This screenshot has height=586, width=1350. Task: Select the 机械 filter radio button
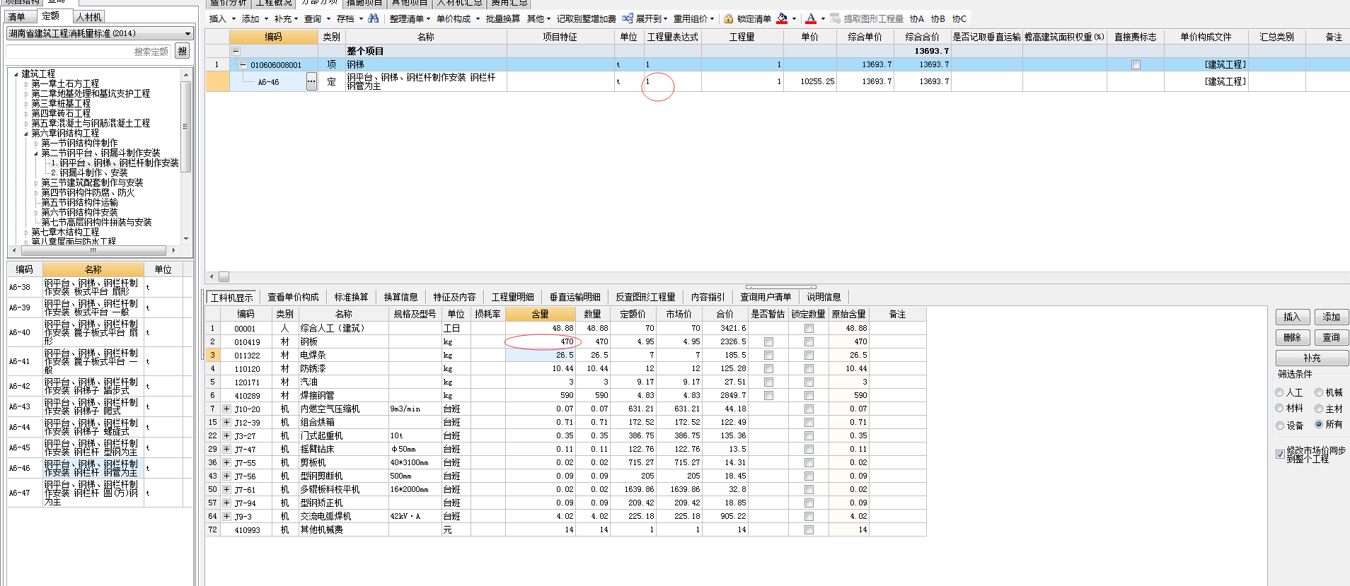pos(1319,392)
